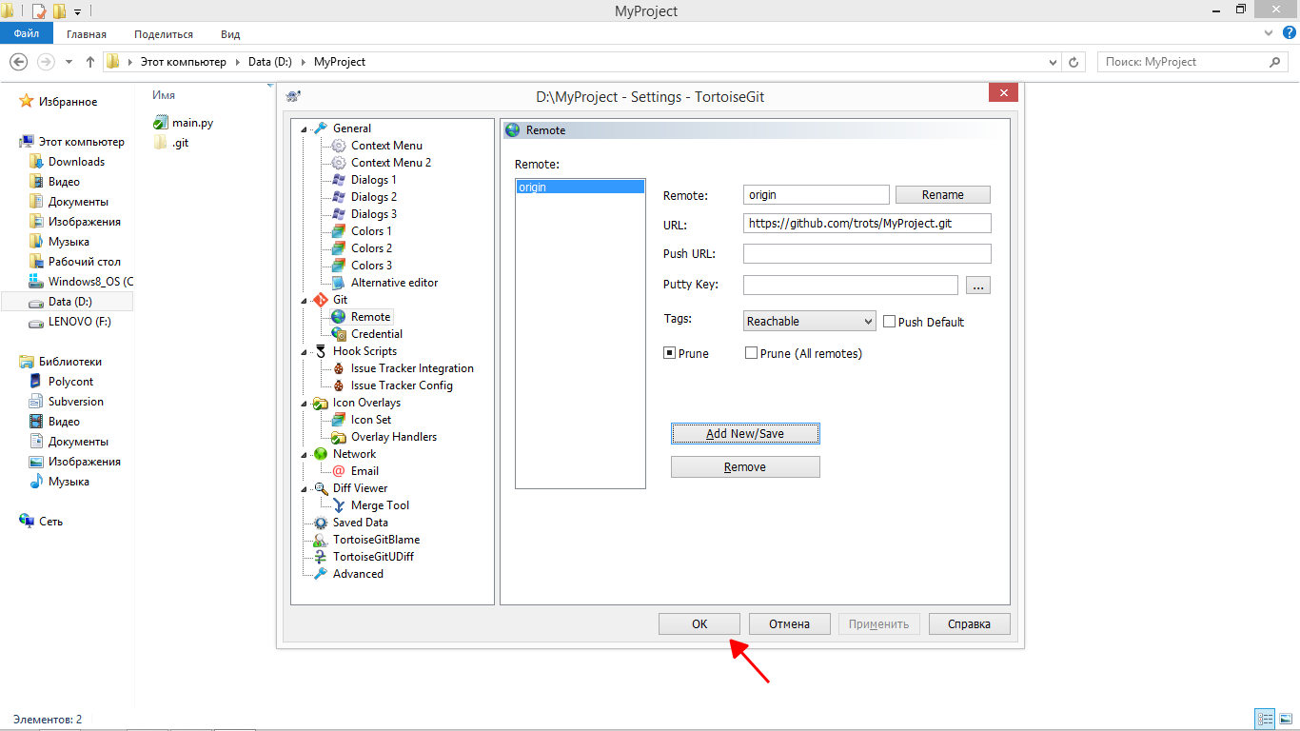Click the Putty Key input field
The height and width of the screenshot is (731, 1300).
(851, 285)
